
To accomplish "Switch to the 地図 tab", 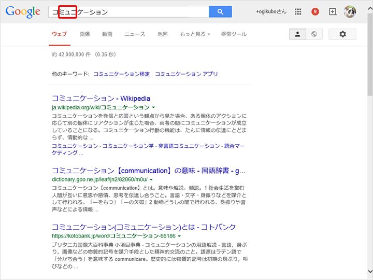I will coord(163,34).
